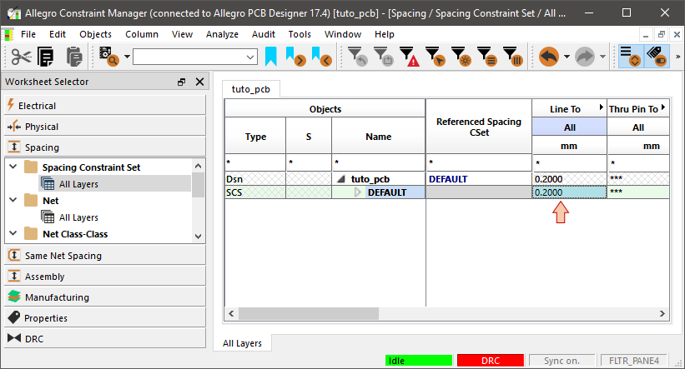Viewport: 685px width, 369px height.
Task: Open the search combo box dropdown
Action: pyautogui.click(x=250, y=57)
